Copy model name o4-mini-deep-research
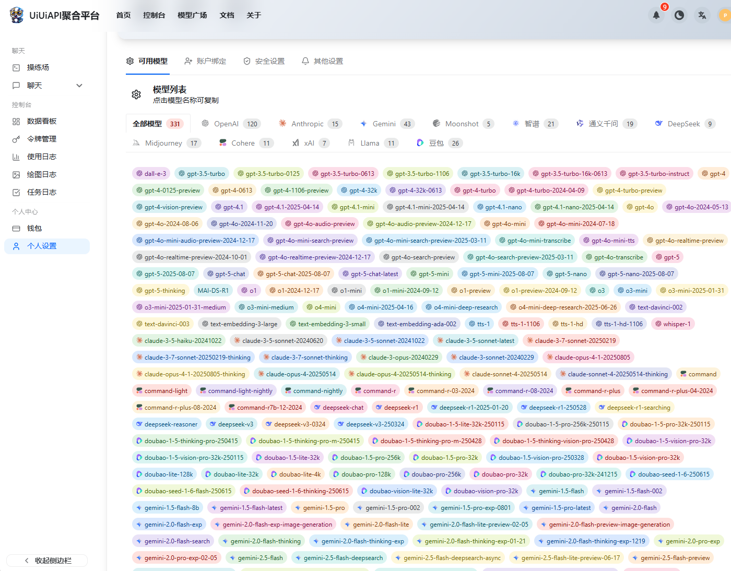This screenshot has height=571, width=731. point(462,307)
